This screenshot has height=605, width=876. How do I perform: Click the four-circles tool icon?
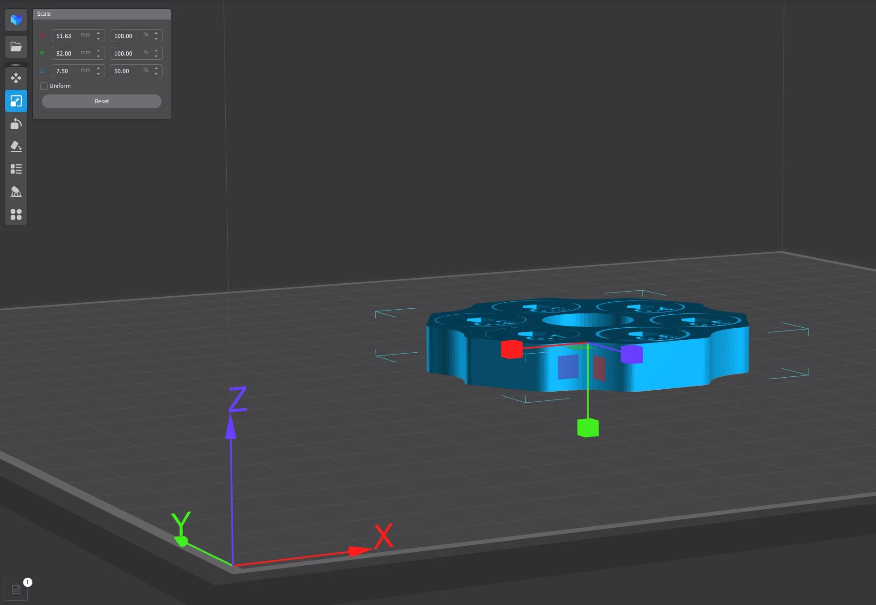[x=16, y=214]
